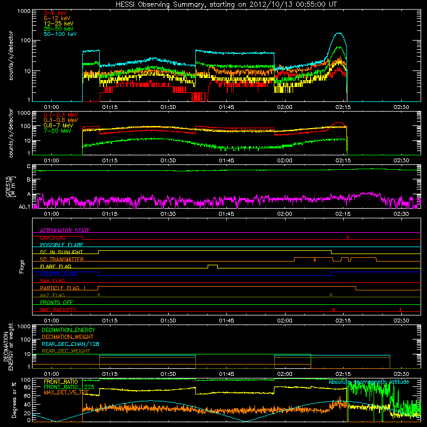427x427 pixels.
Task: Click the '25-50 keV' legend label
Action: (x=59, y=29)
